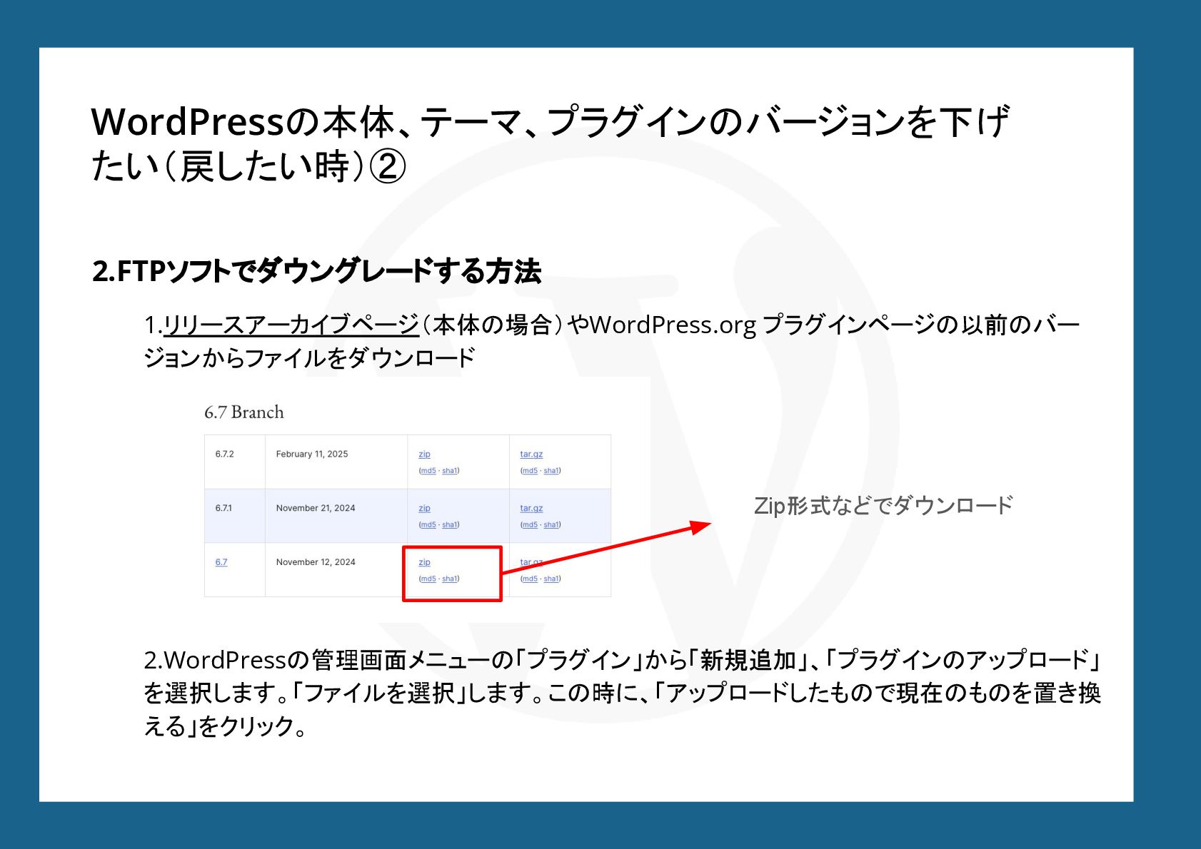Open sha1 under tar.gz in November 12 row
The height and width of the screenshot is (849, 1201).
[x=551, y=579]
